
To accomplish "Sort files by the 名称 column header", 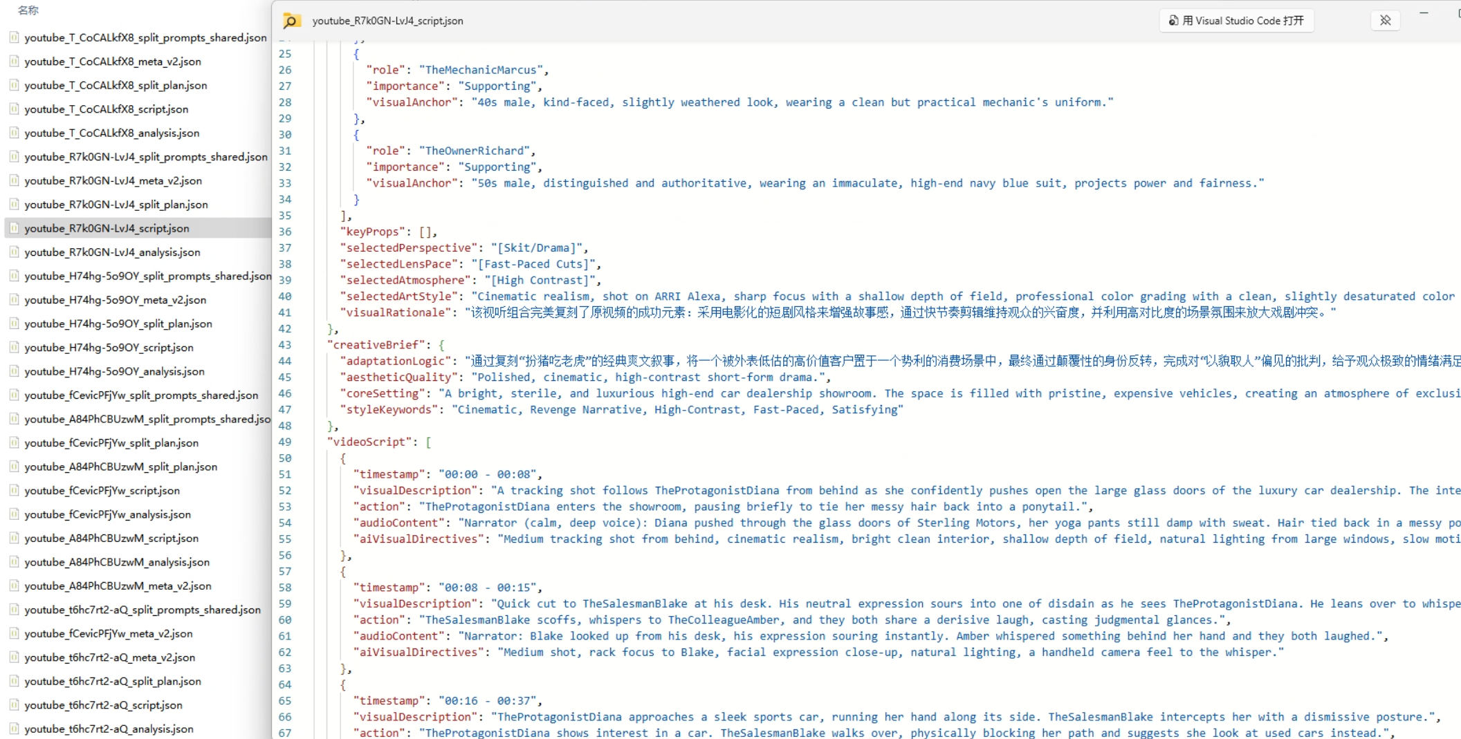I will click(28, 10).
